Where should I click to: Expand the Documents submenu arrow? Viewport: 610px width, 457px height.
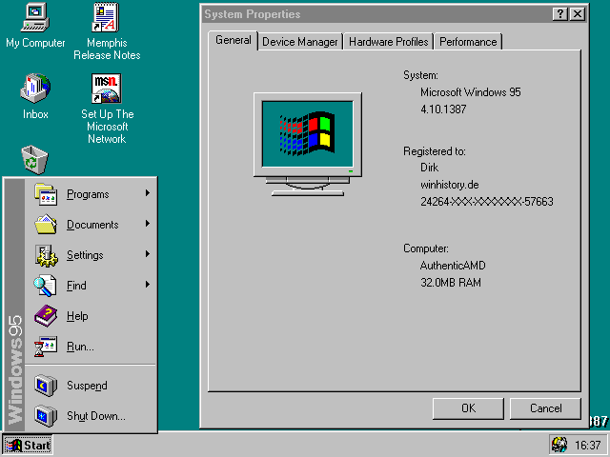(148, 224)
